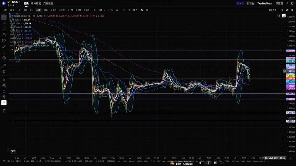The height and width of the screenshot is (166, 296).
Task: Click the heart favorite icon in media overlay
Action: 222,163
